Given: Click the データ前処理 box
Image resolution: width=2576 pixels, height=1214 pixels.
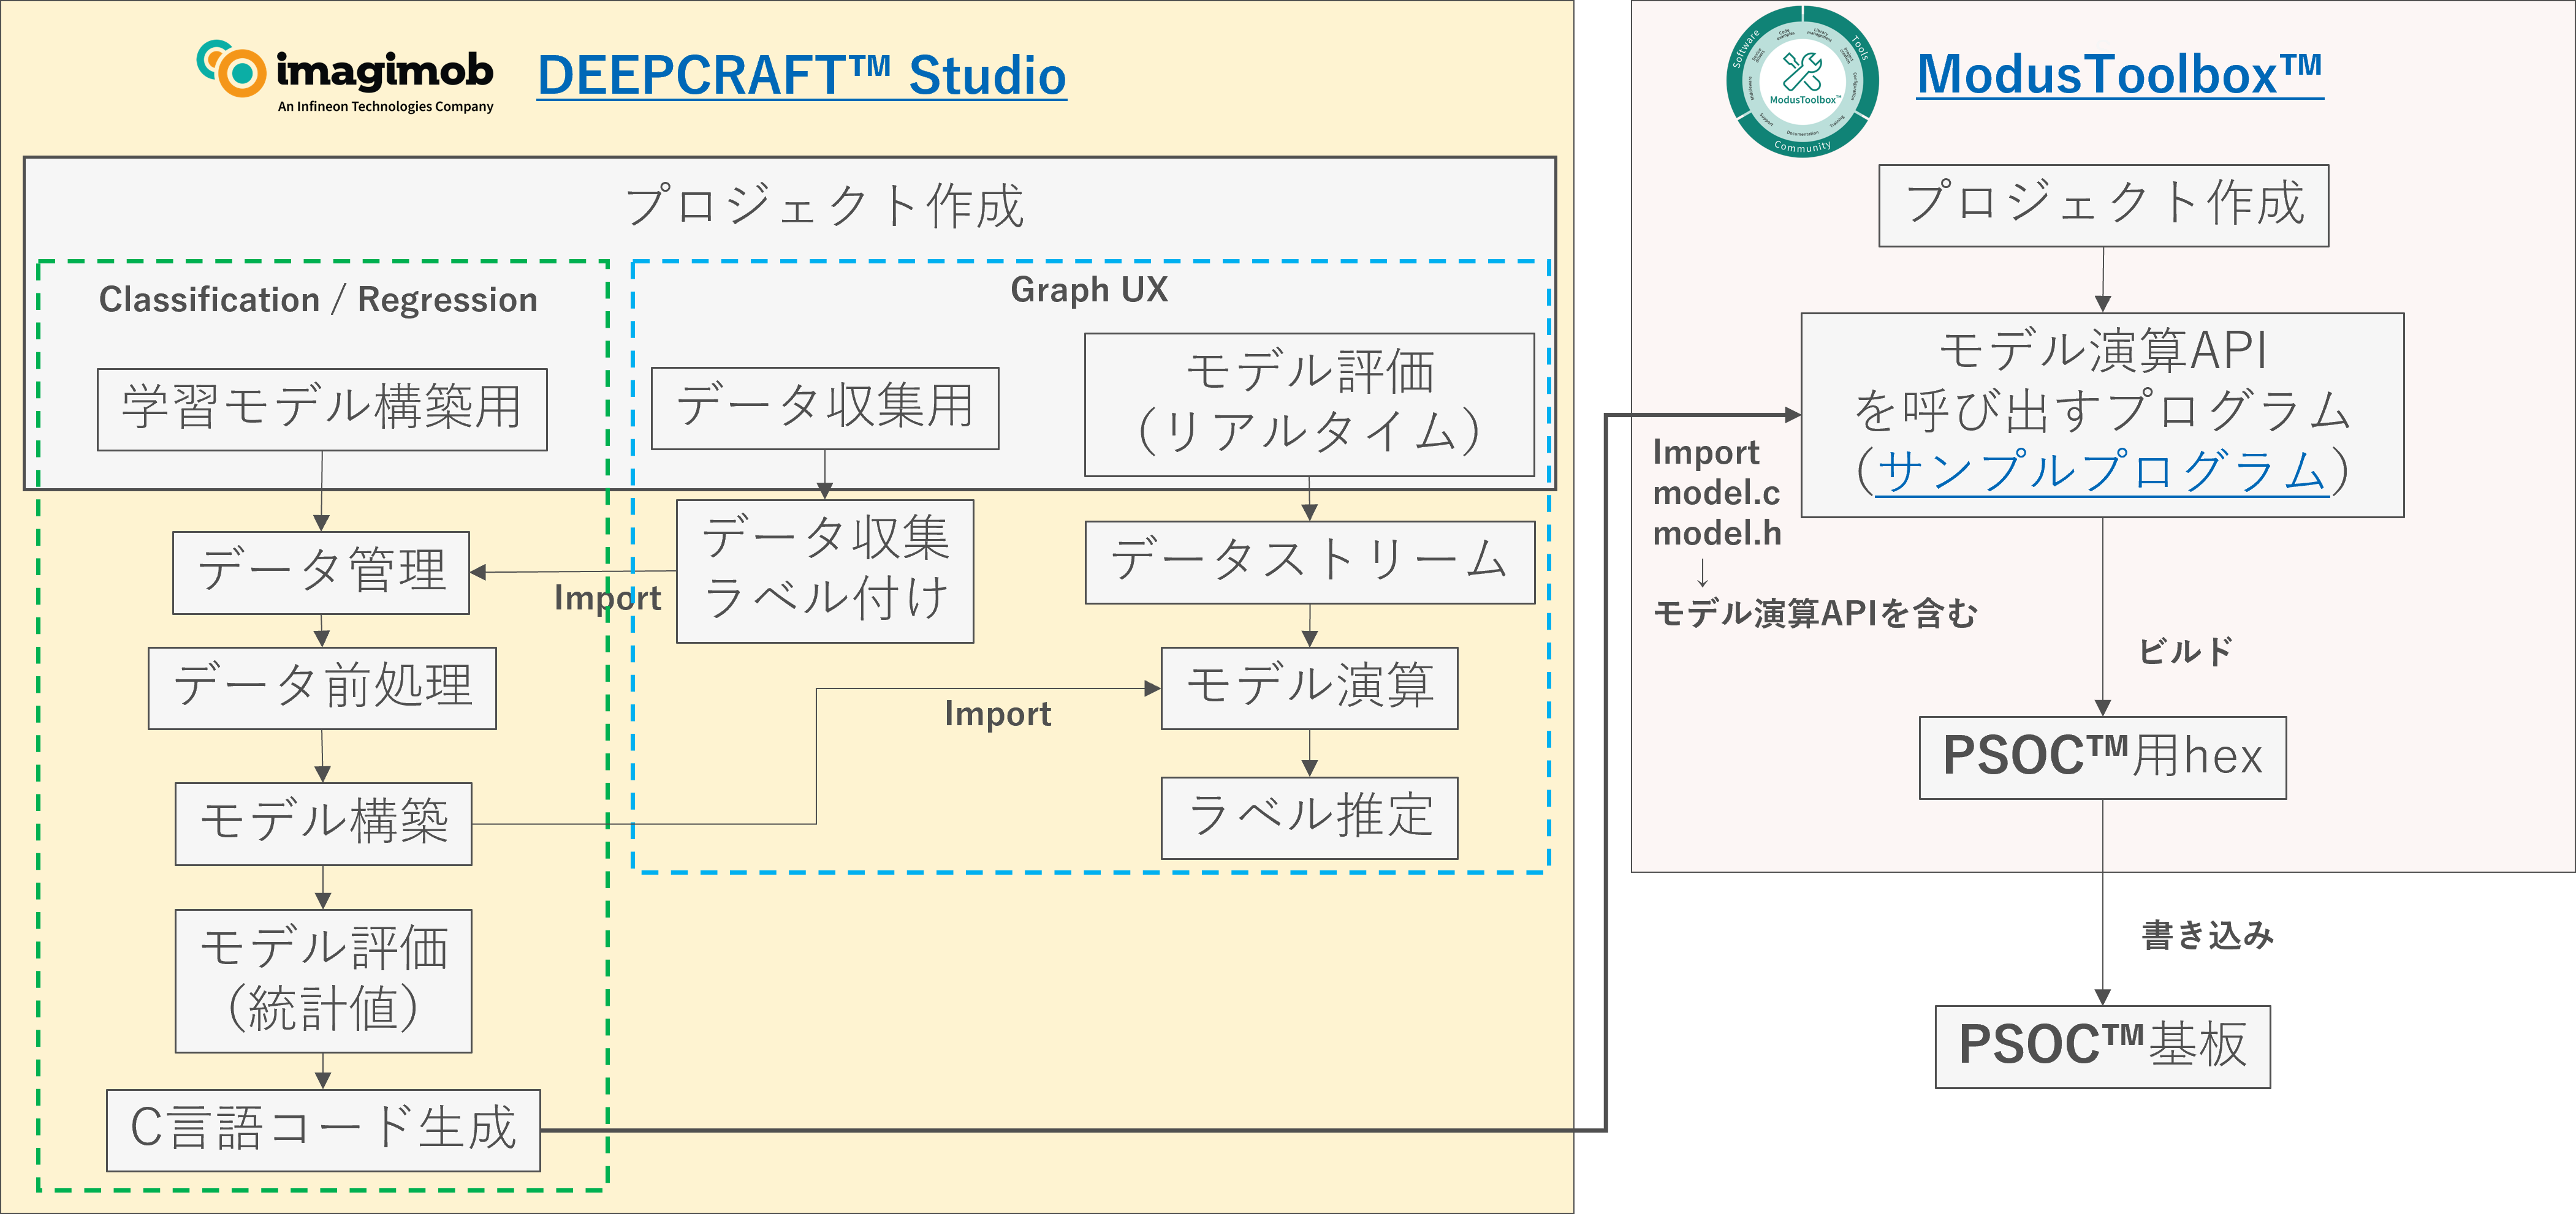Looking at the screenshot, I should pyautogui.click(x=322, y=688).
